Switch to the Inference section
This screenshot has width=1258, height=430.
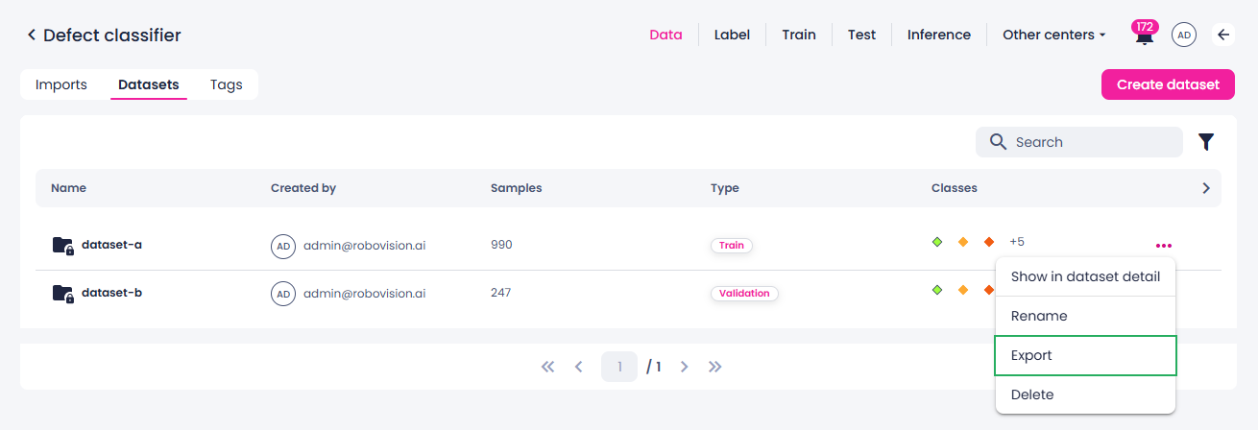(x=939, y=35)
